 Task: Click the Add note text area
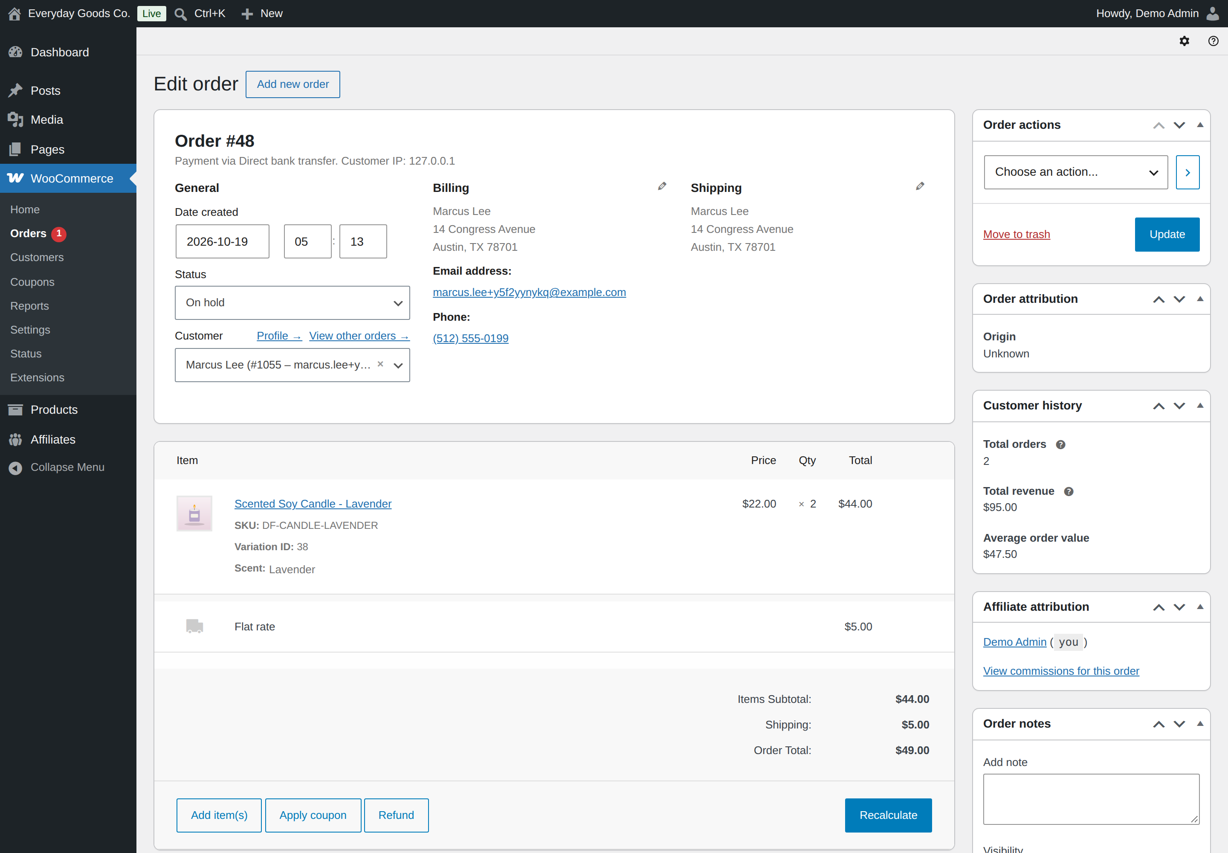pos(1091,800)
